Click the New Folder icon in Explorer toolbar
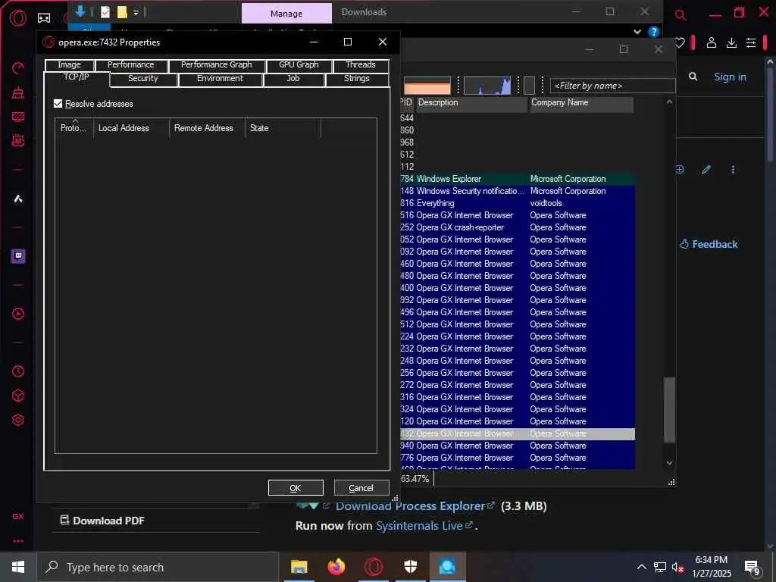Screen dimensions: 776x582 point(122,12)
